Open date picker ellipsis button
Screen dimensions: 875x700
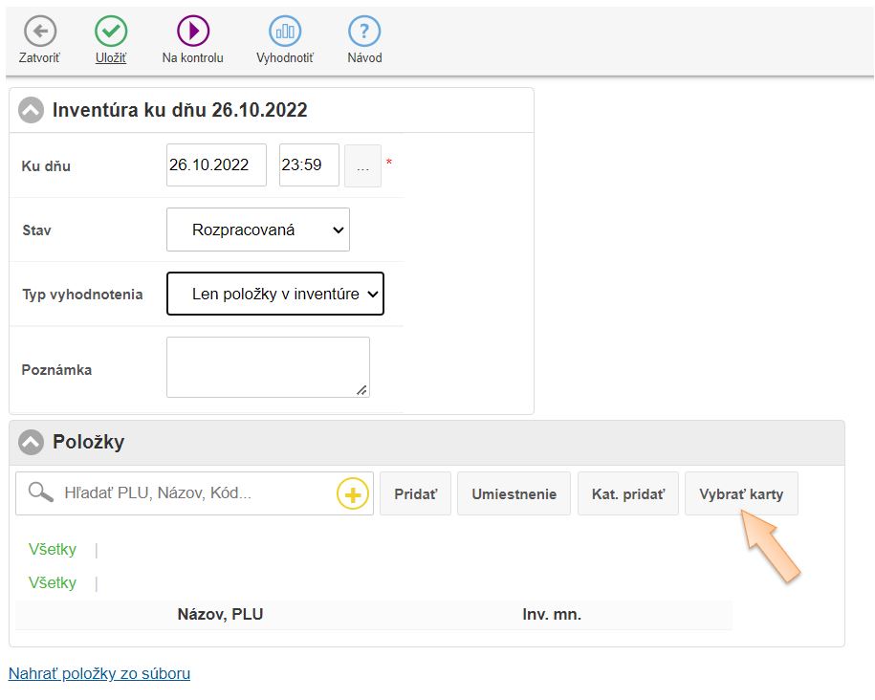pos(362,165)
